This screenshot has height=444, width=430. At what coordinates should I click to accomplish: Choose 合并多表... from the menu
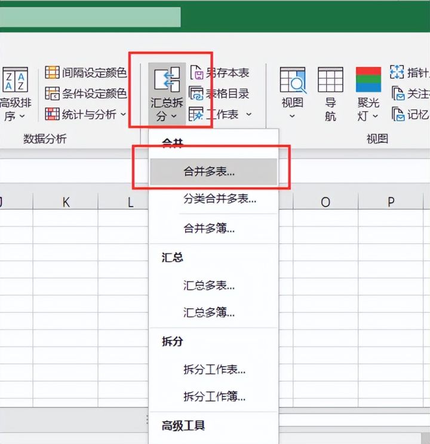tap(213, 172)
